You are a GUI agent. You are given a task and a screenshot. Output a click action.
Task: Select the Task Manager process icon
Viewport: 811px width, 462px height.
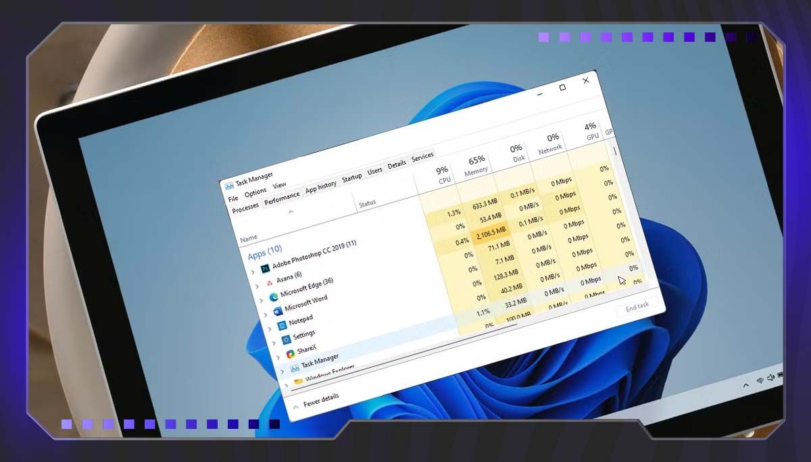coord(295,367)
